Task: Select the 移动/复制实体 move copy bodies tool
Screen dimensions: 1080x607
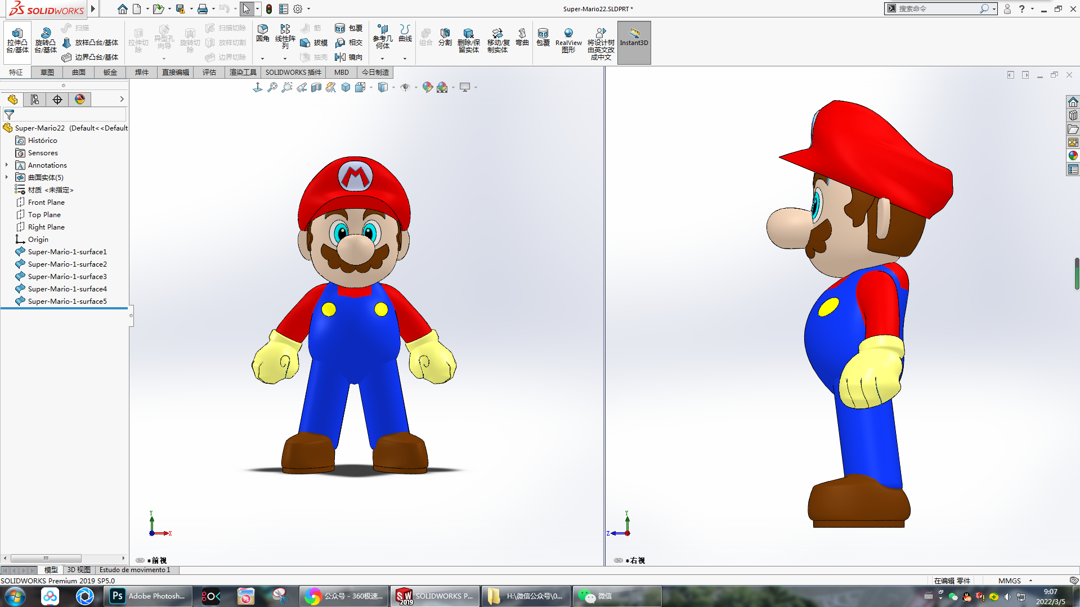Action: coord(498,41)
